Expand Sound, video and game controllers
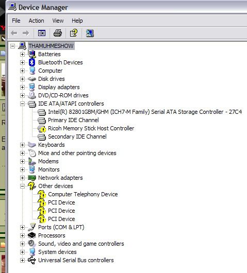 click(22, 244)
